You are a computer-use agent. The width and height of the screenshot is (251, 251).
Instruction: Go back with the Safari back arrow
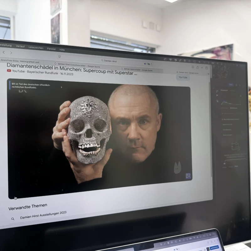pyautogui.click(x=4, y=52)
